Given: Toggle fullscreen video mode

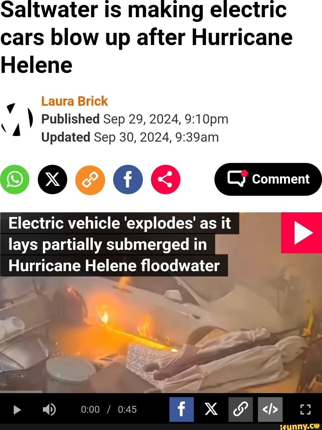Looking at the screenshot, I should point(305,409).
